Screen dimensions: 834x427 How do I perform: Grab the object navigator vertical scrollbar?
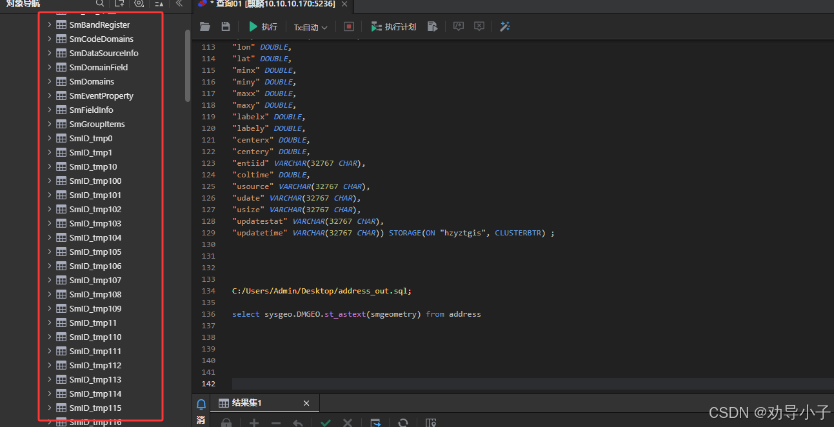pyautogui.click(x=188, y=65)
